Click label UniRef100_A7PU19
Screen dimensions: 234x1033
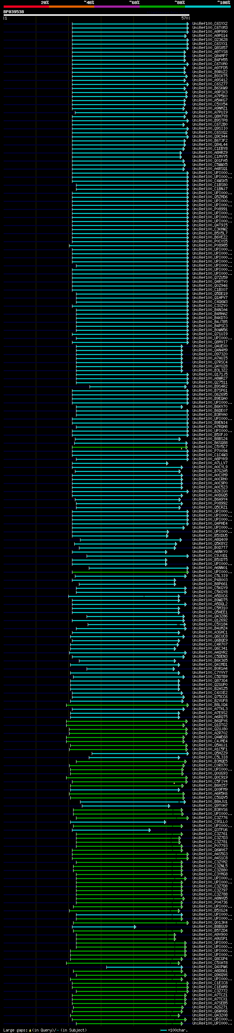click(x=210, y=112)
